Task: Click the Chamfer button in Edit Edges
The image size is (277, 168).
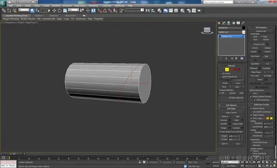Action: click(x=224, y=124)
